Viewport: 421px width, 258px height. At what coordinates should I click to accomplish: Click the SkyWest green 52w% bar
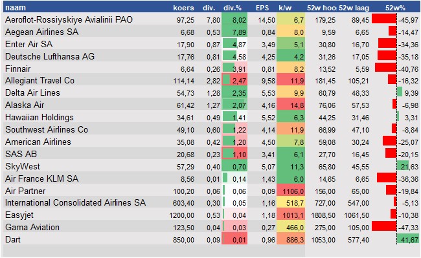pyautogui.click(x=403, y=166)
